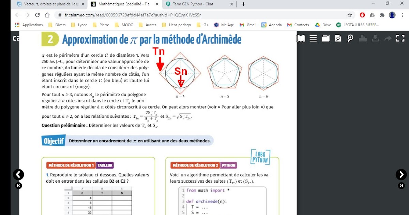Open the table of contents icon
The width and height of the screenshot is (409, 215).
(x=313, y=39)
